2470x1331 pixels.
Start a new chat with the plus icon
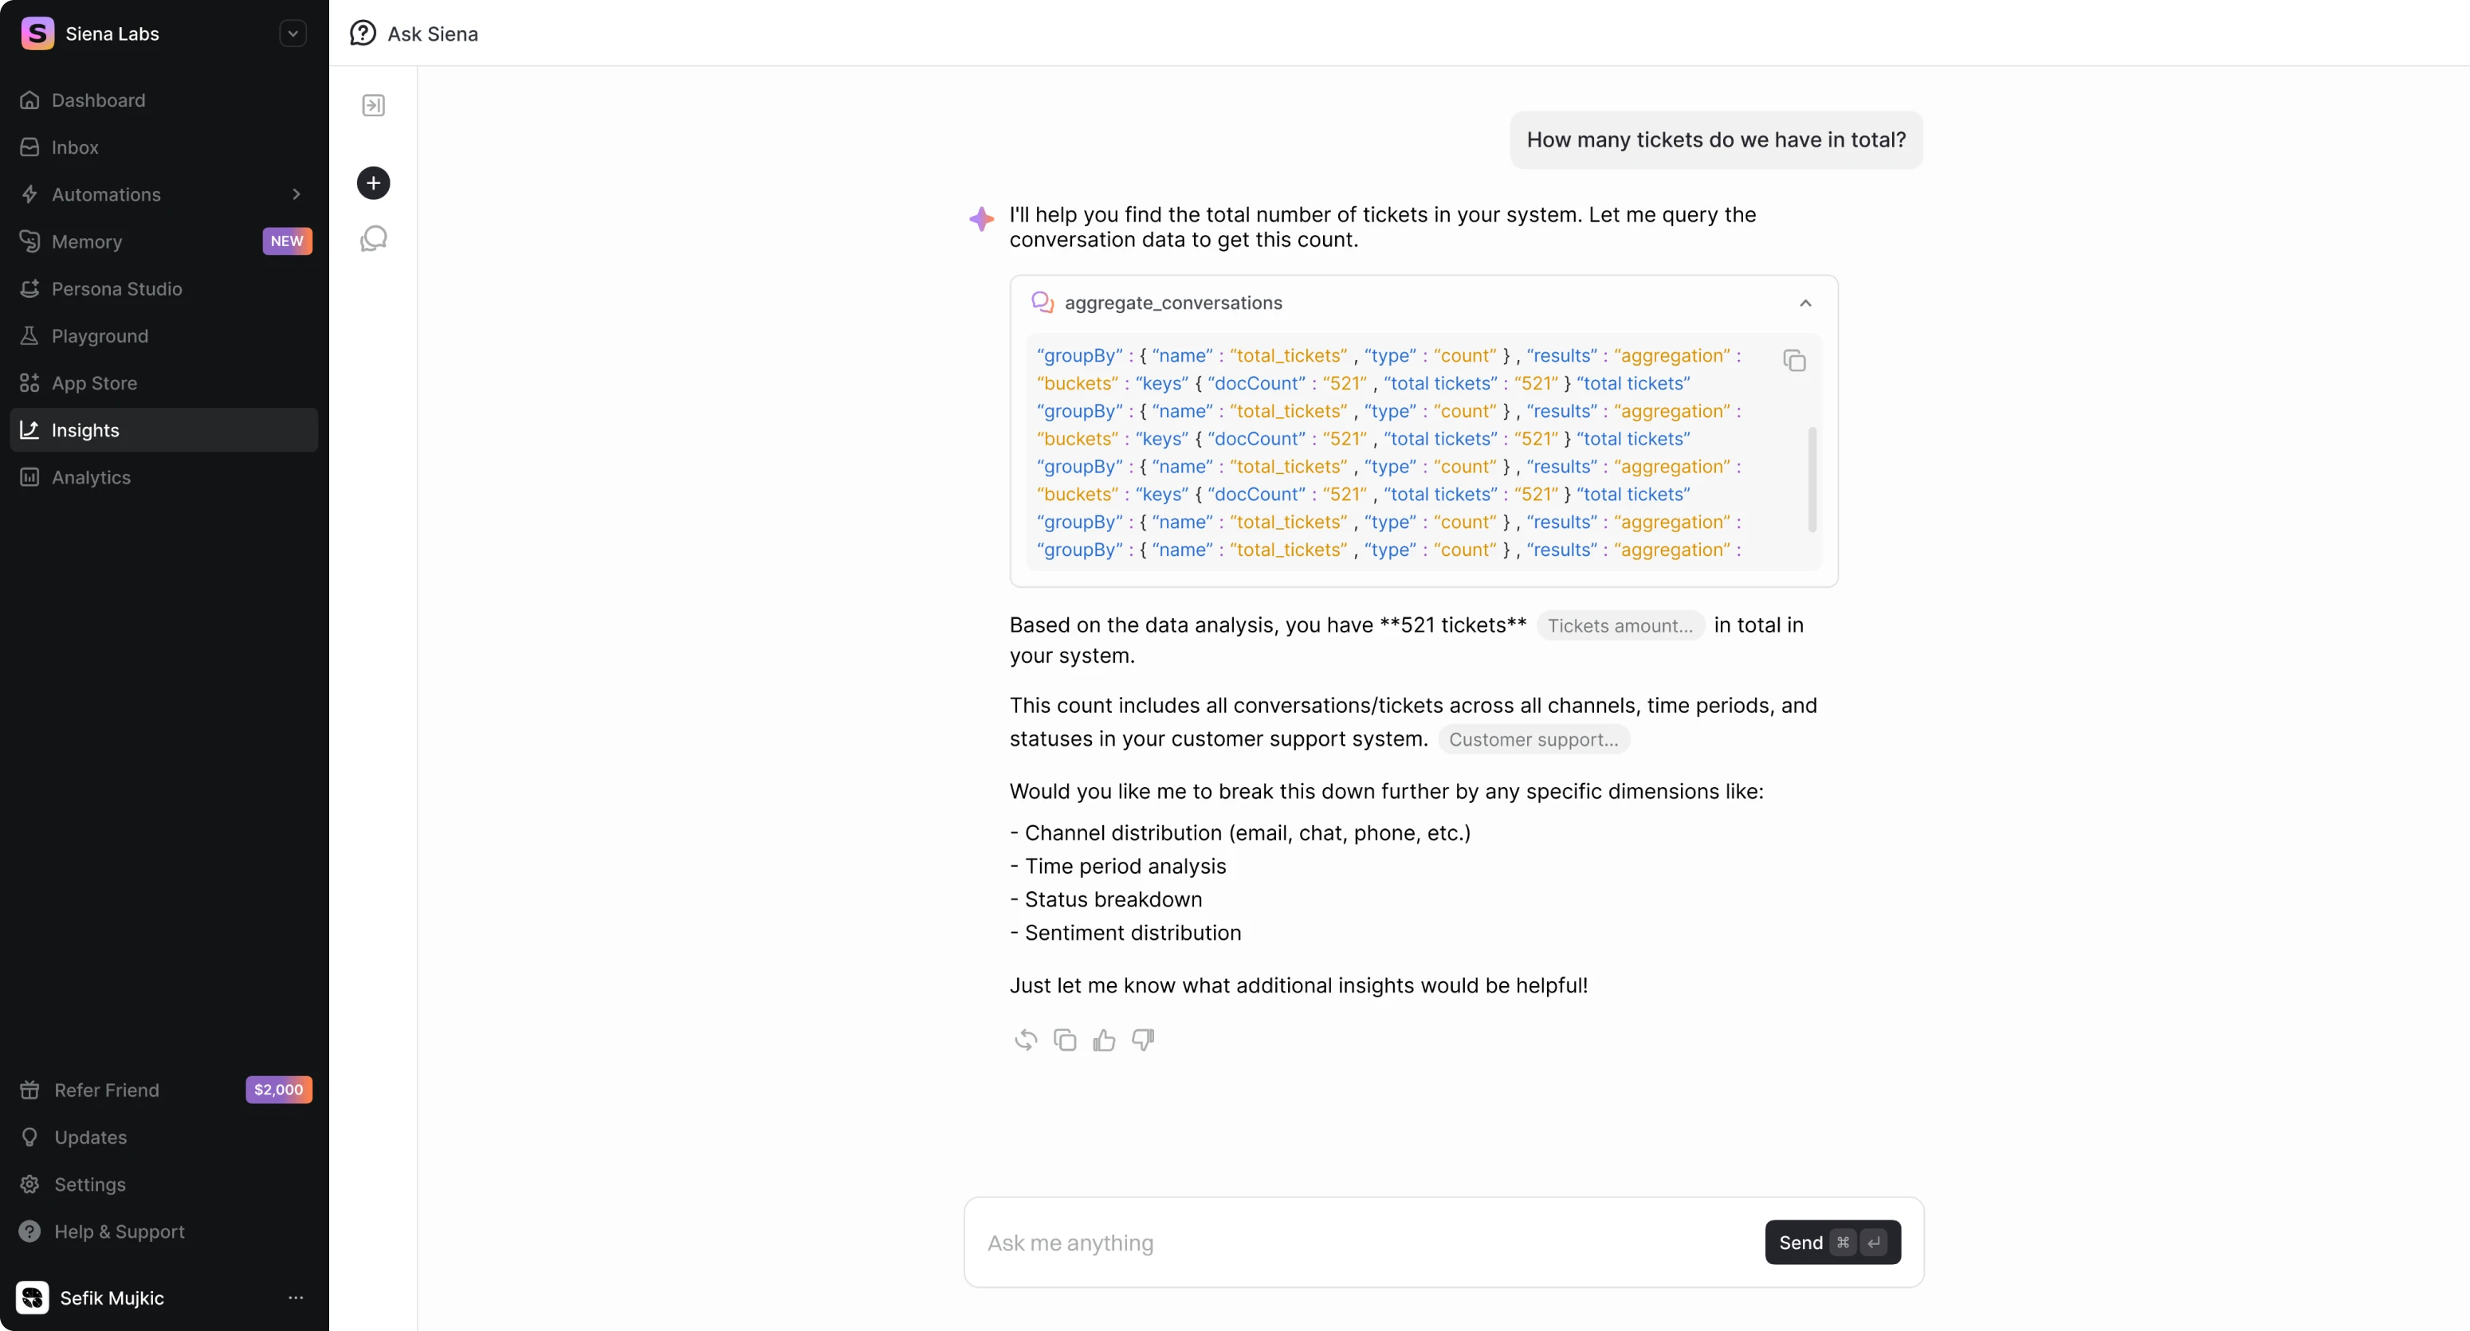tap(373, 183)
